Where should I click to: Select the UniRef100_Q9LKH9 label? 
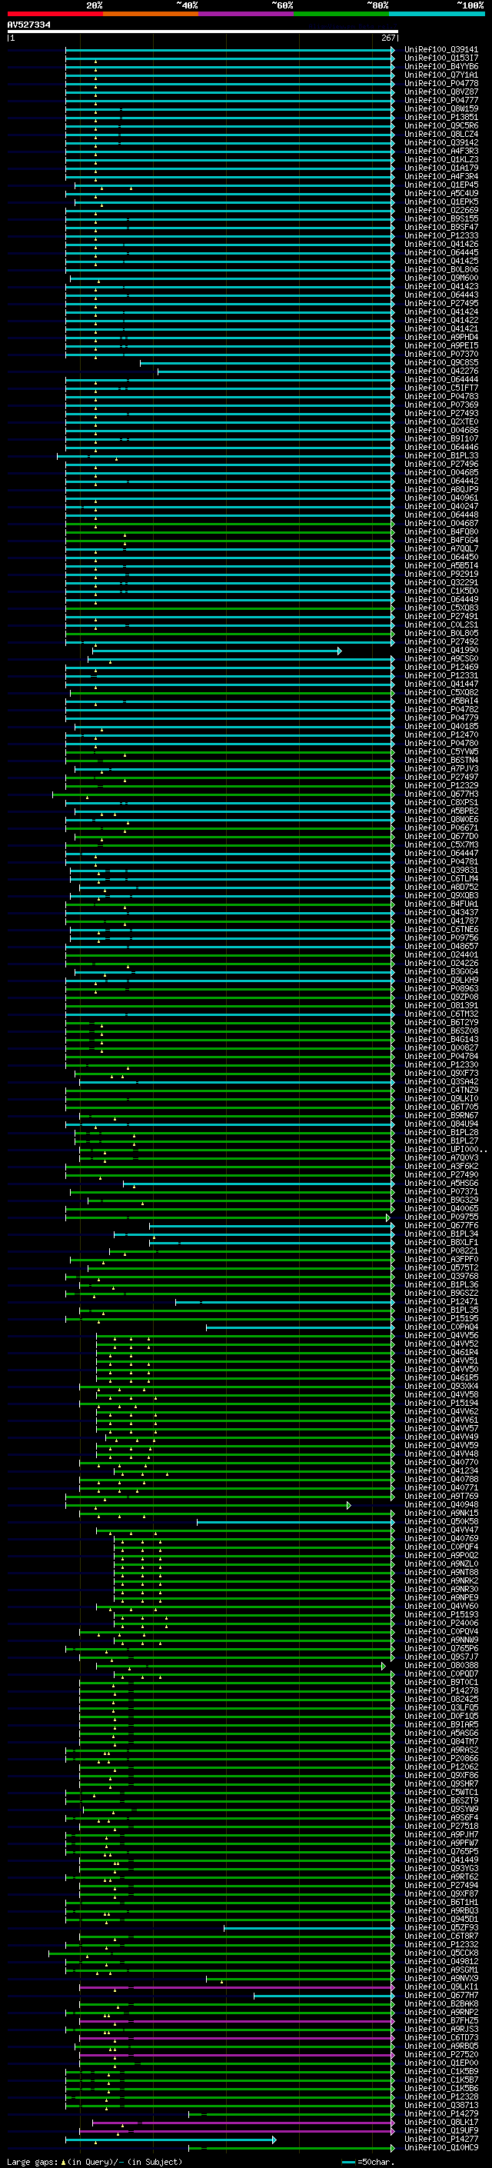point(441,981)
